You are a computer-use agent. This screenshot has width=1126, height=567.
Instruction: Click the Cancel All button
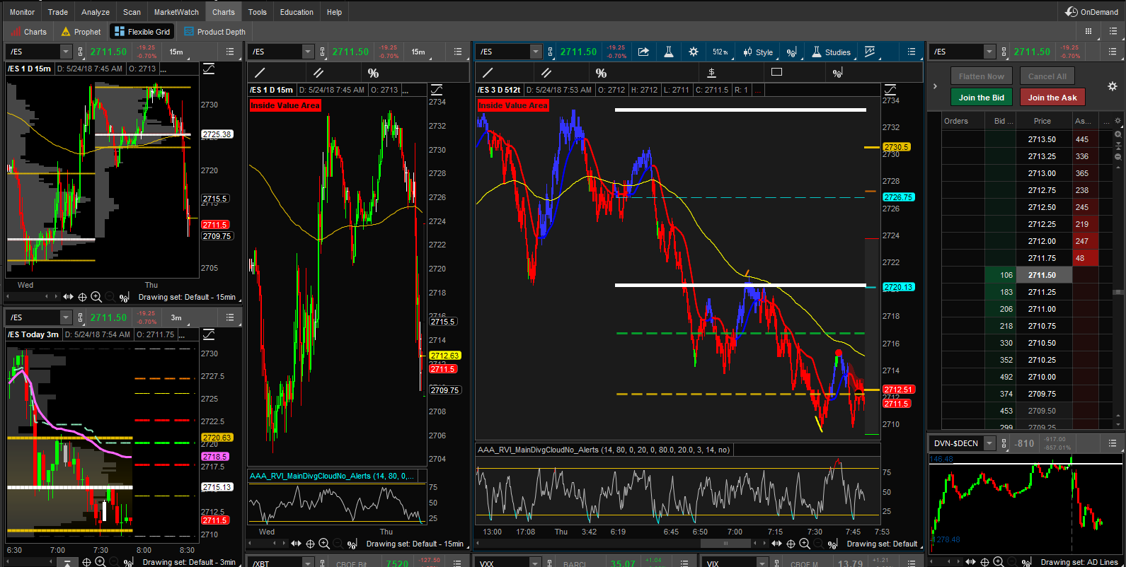tap(1047, 76)
